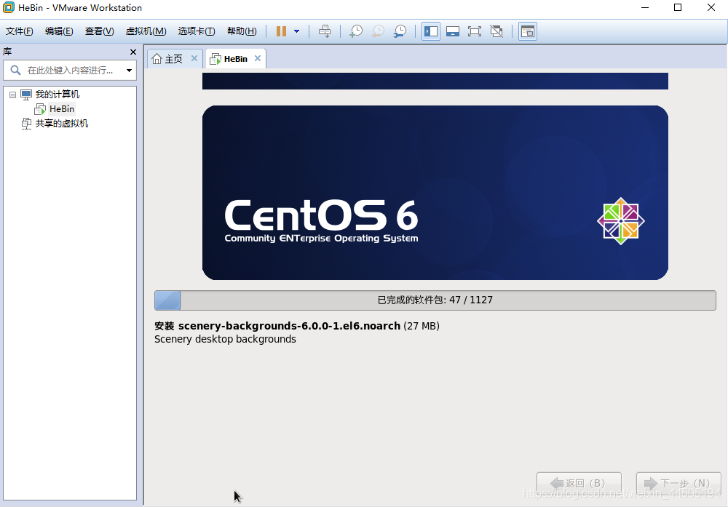The width and height of the screenshot is (728, 507).
Task: Close the 库 library panel
Action: coord(133,52)
